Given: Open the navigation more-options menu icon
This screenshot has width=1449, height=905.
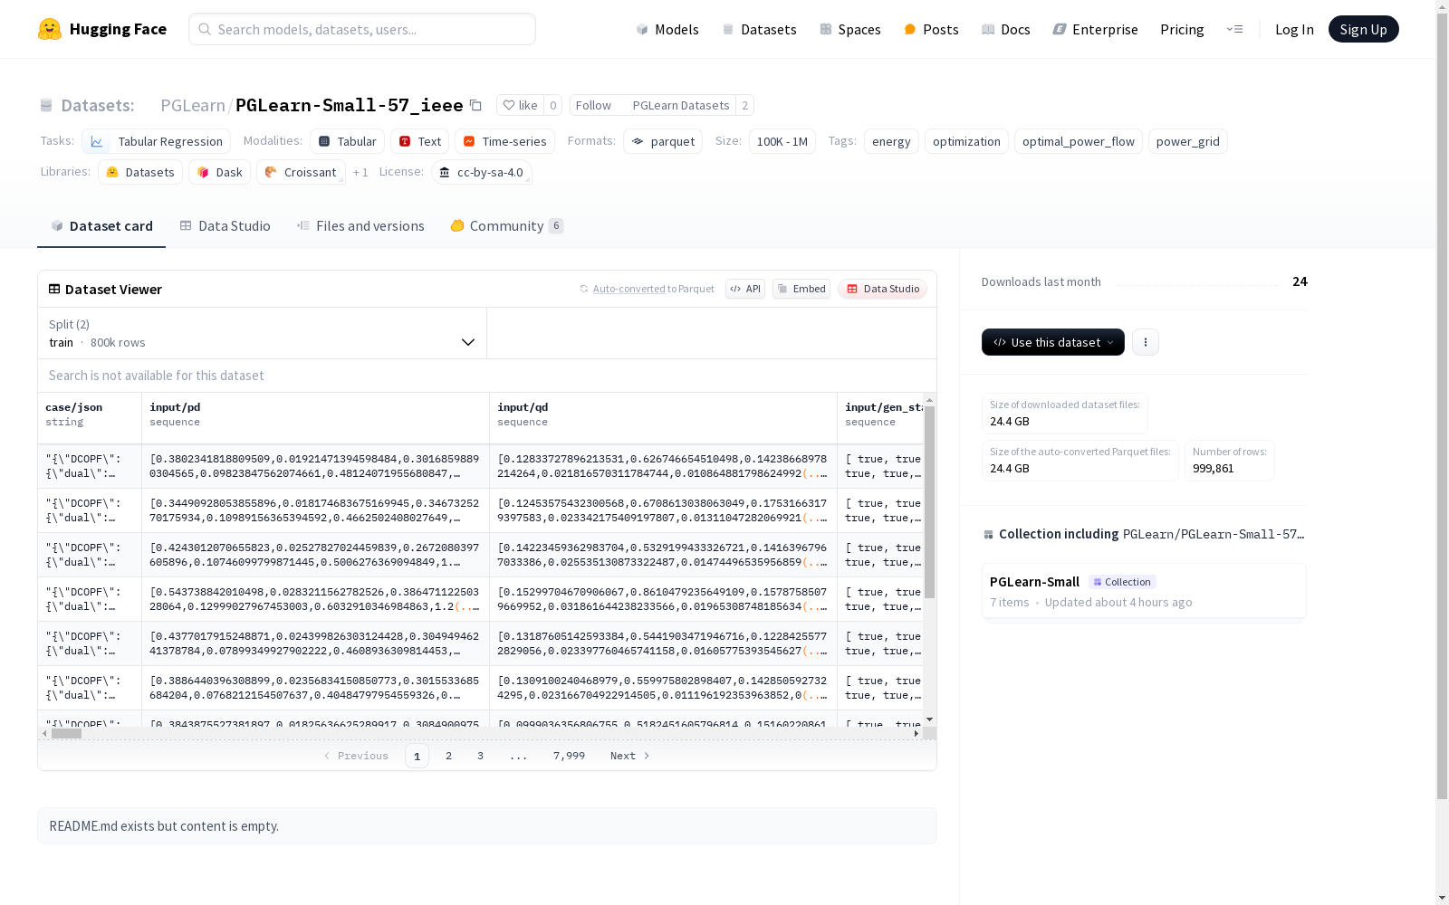Looking at the screenshot, I should (1234, 29).
